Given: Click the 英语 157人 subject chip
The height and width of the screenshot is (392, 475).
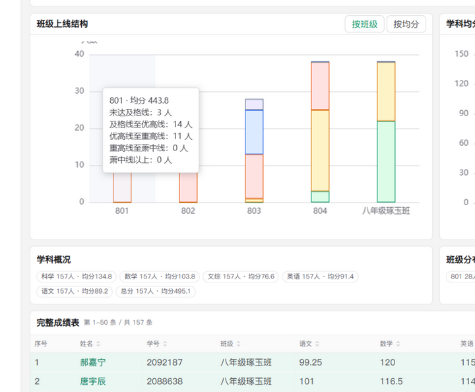Looking at the screenshot, I should 320,277.
